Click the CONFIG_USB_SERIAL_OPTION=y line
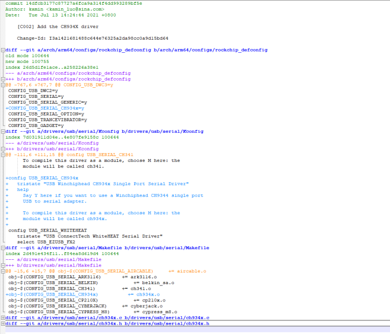 [46, 114]
